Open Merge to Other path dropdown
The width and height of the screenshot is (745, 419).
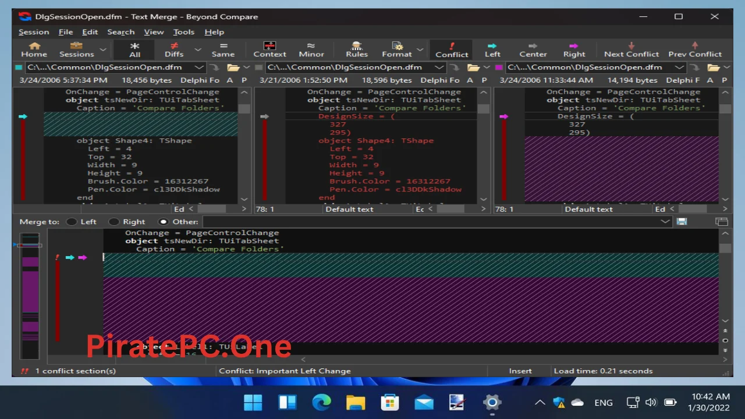tap(665, 222)
